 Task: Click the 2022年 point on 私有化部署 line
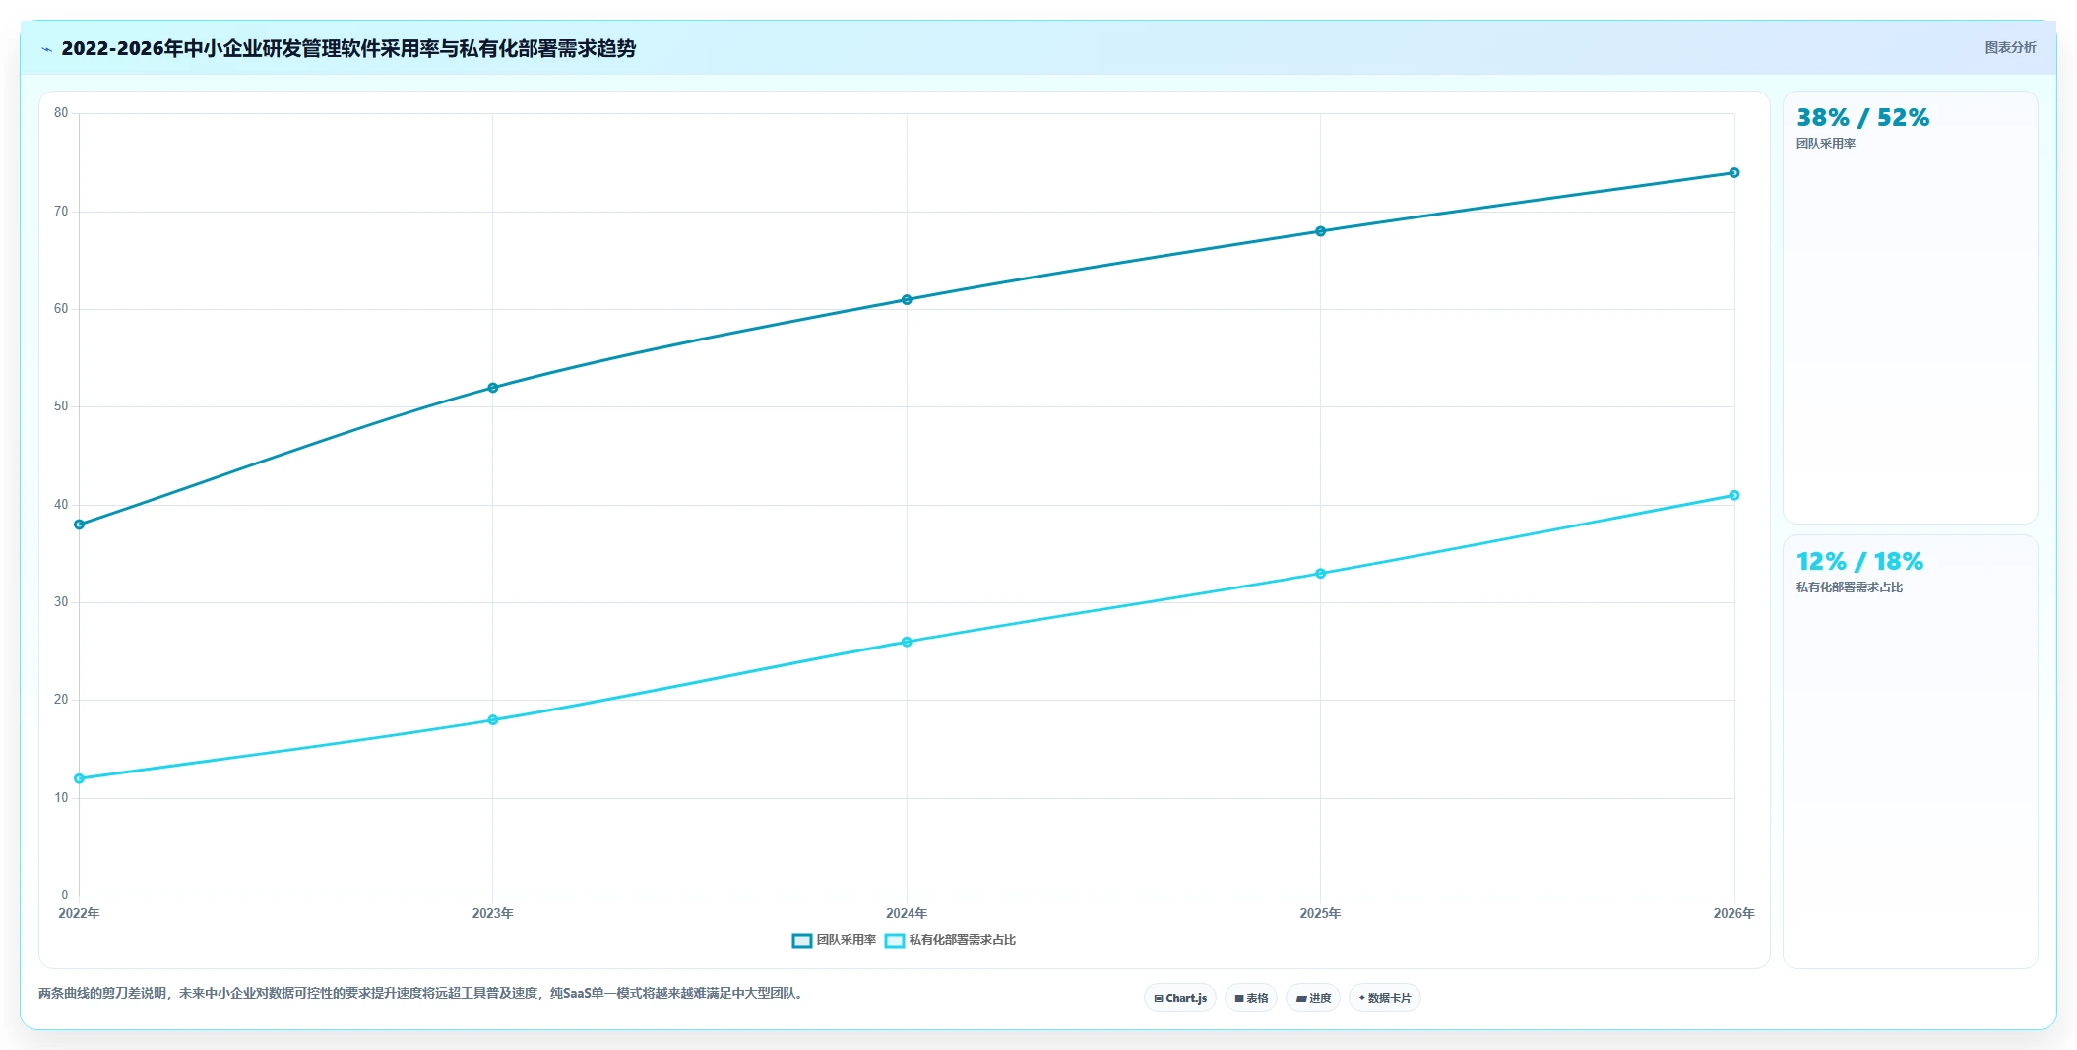[80, 778]
